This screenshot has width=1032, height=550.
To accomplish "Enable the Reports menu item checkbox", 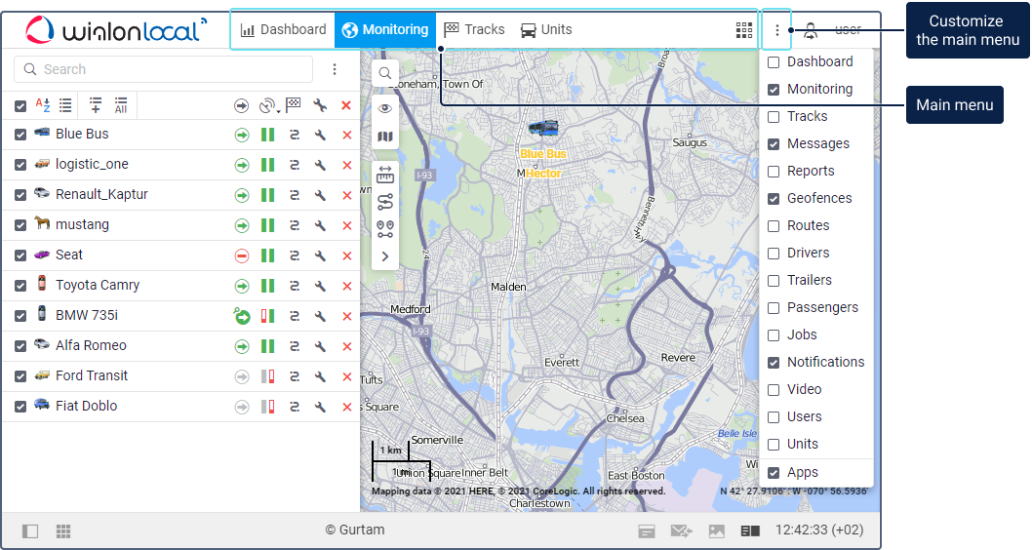I will 774,172.
